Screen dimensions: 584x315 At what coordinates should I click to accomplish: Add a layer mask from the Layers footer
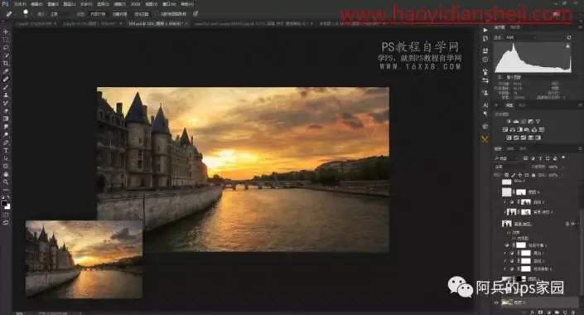tap(540, 313)
